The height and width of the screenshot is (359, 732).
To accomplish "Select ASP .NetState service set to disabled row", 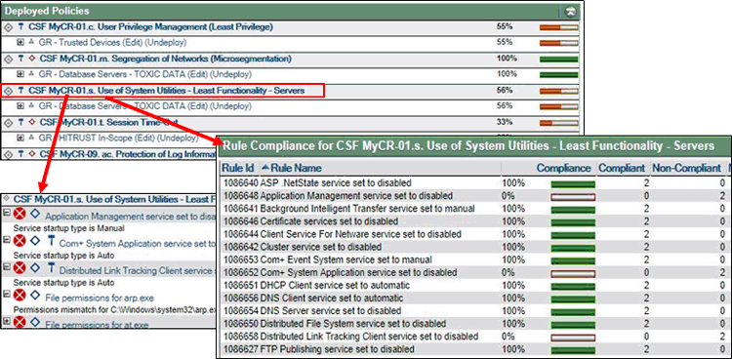I will click(x=474, y=183).
